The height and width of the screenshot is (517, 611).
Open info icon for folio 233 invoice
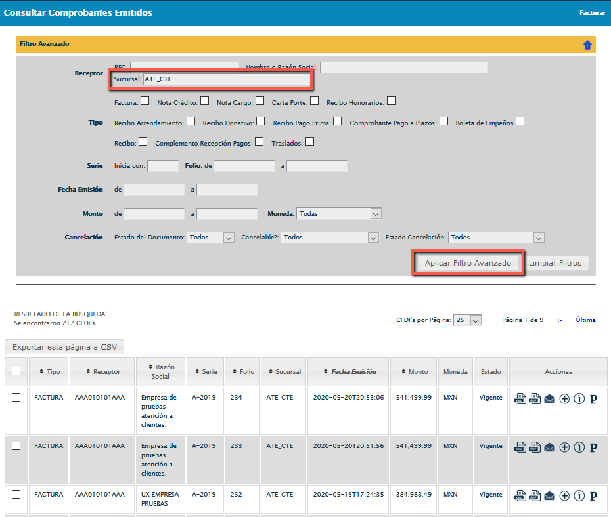579,447
